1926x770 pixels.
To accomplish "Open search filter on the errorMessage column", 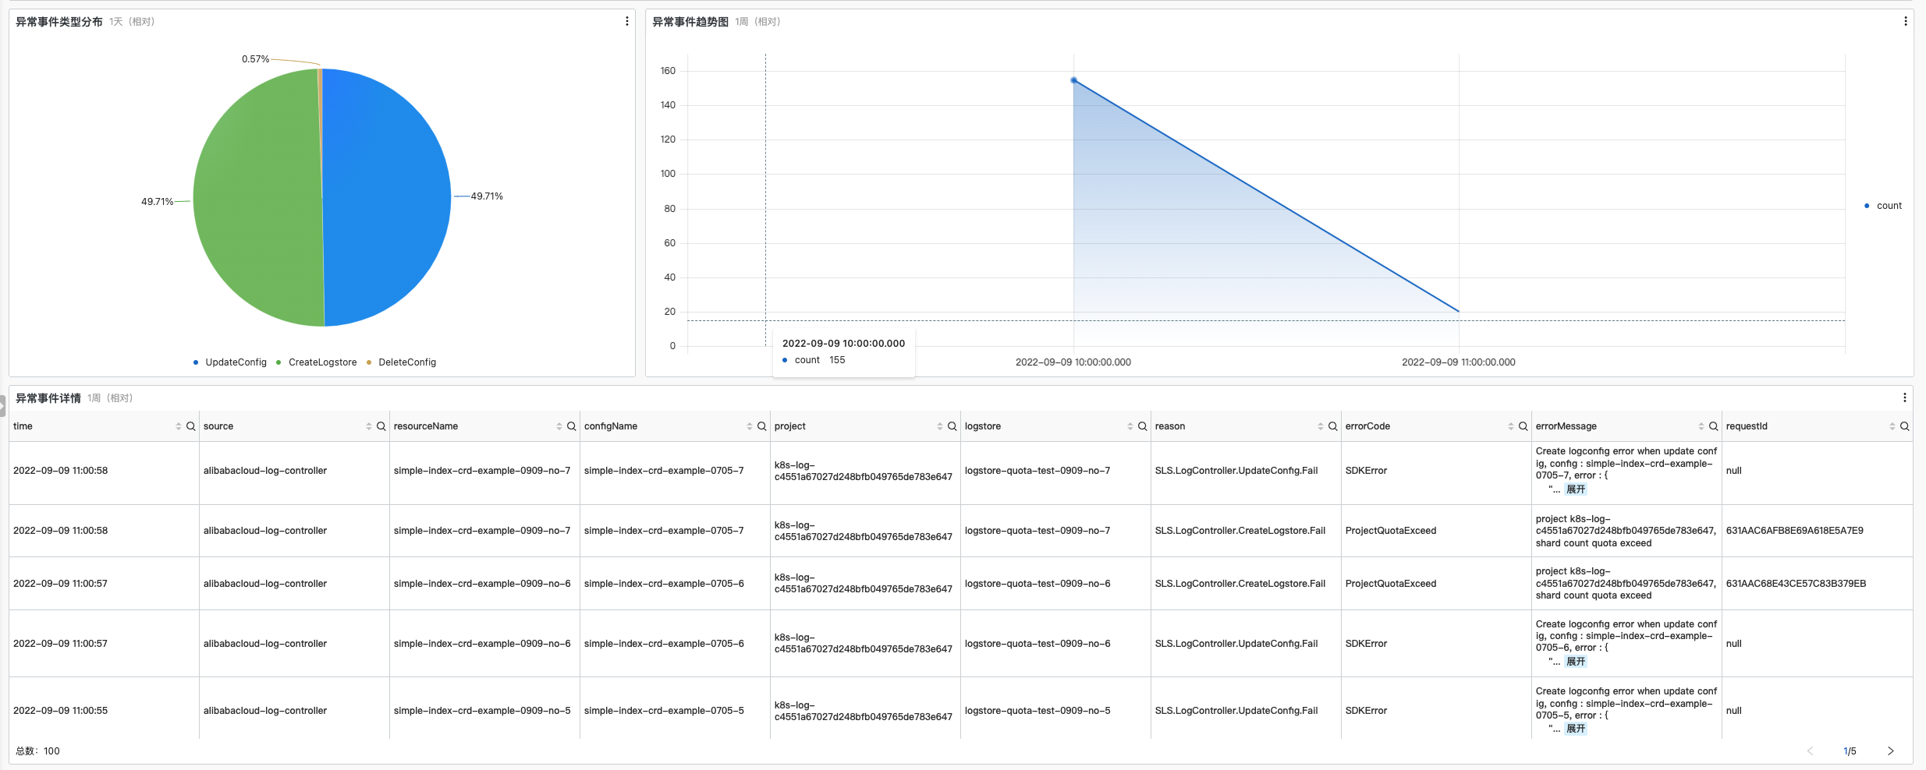I will (x=1713, y=426).
